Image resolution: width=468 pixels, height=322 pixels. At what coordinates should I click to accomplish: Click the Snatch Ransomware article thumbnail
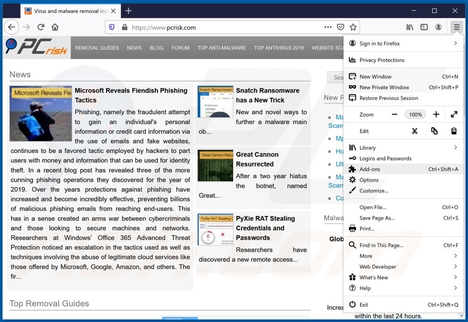tap(215, 102)
